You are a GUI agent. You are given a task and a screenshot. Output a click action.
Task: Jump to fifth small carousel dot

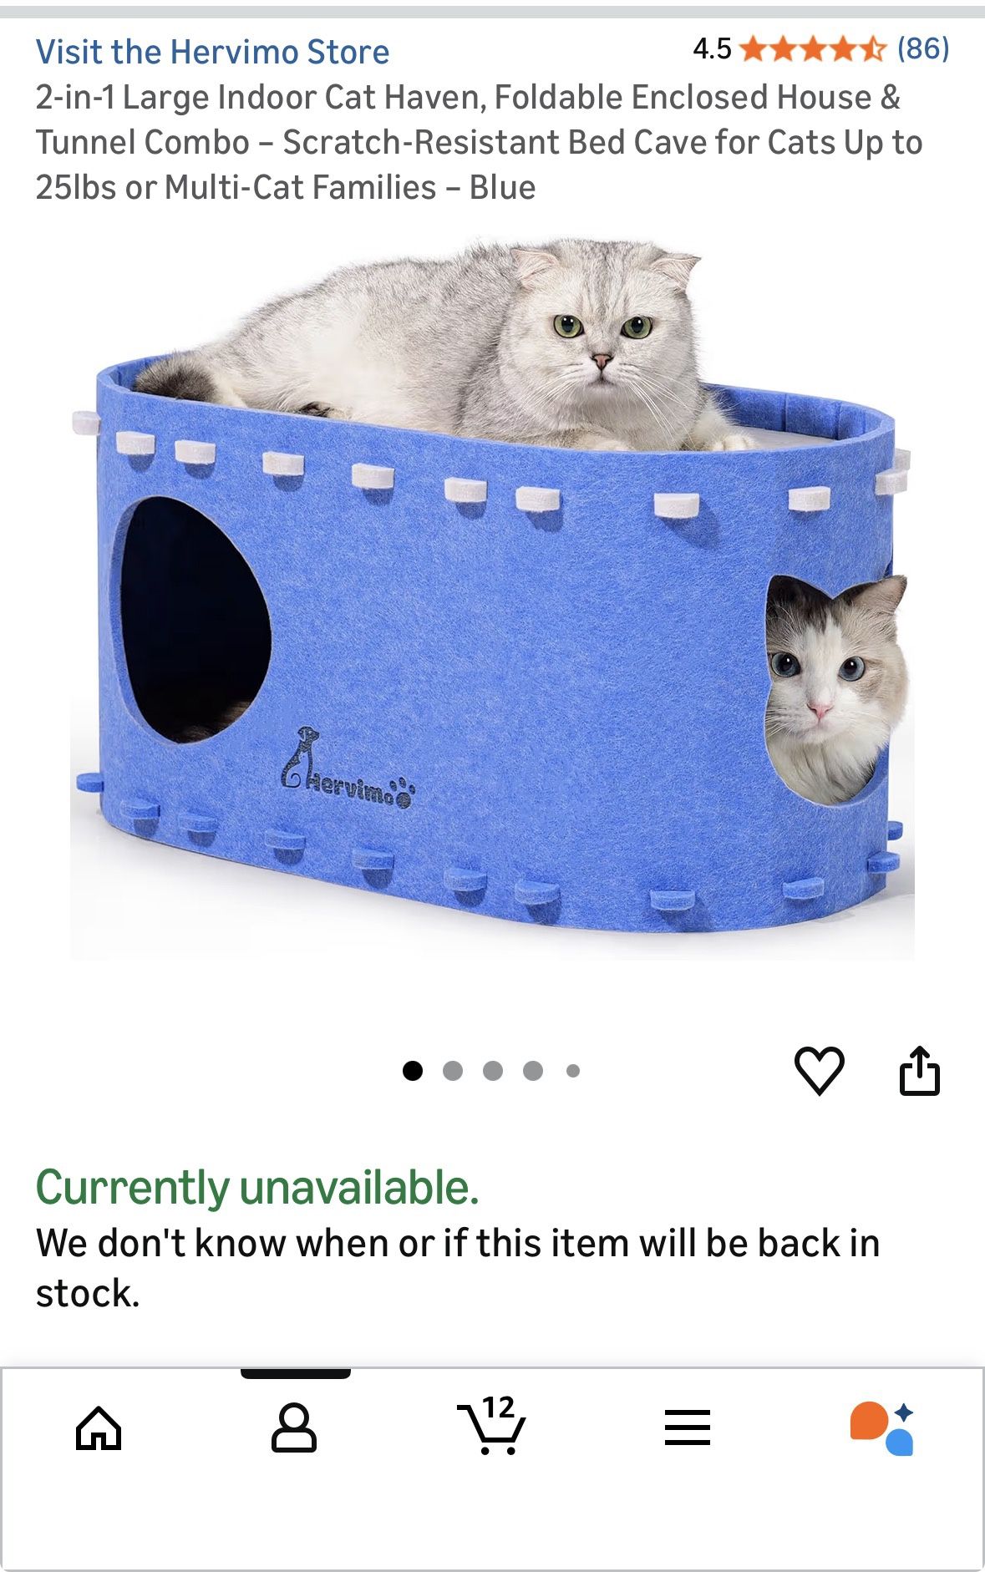coord(573,1071)
